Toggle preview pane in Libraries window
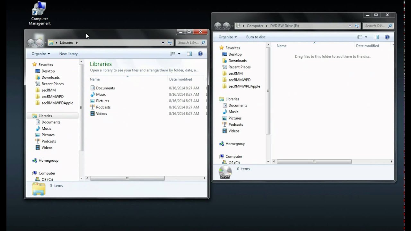 [x=189, y=54]
